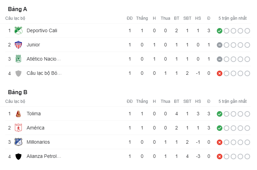Click the HS column header in Bảng B
Viewport: 257px width, 170px height.
pos(198,101)
